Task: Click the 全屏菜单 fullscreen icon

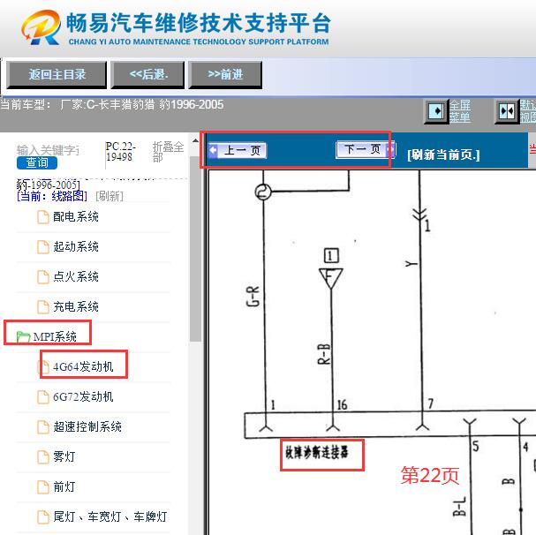Action: pyautogui.click(x=436, y=110)
